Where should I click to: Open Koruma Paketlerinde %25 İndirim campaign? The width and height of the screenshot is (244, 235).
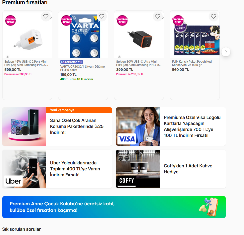click(77, 126)
